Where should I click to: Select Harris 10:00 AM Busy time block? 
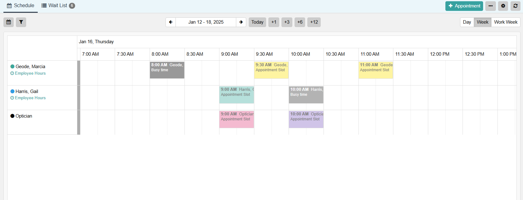[x=306, y=95]
